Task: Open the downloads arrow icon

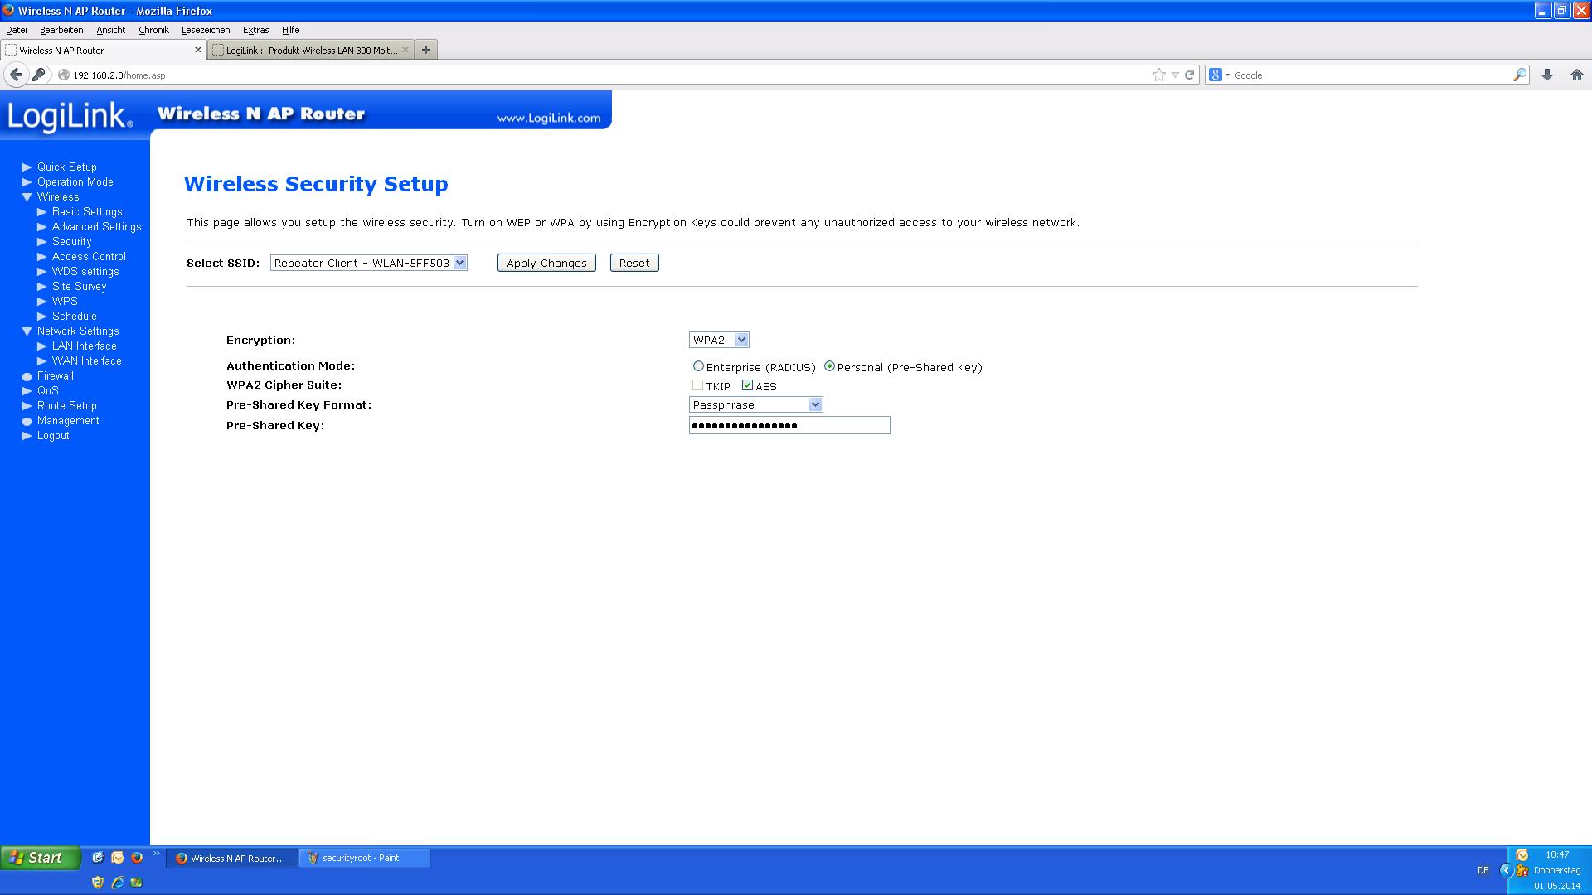Action: pos(1546,75)
